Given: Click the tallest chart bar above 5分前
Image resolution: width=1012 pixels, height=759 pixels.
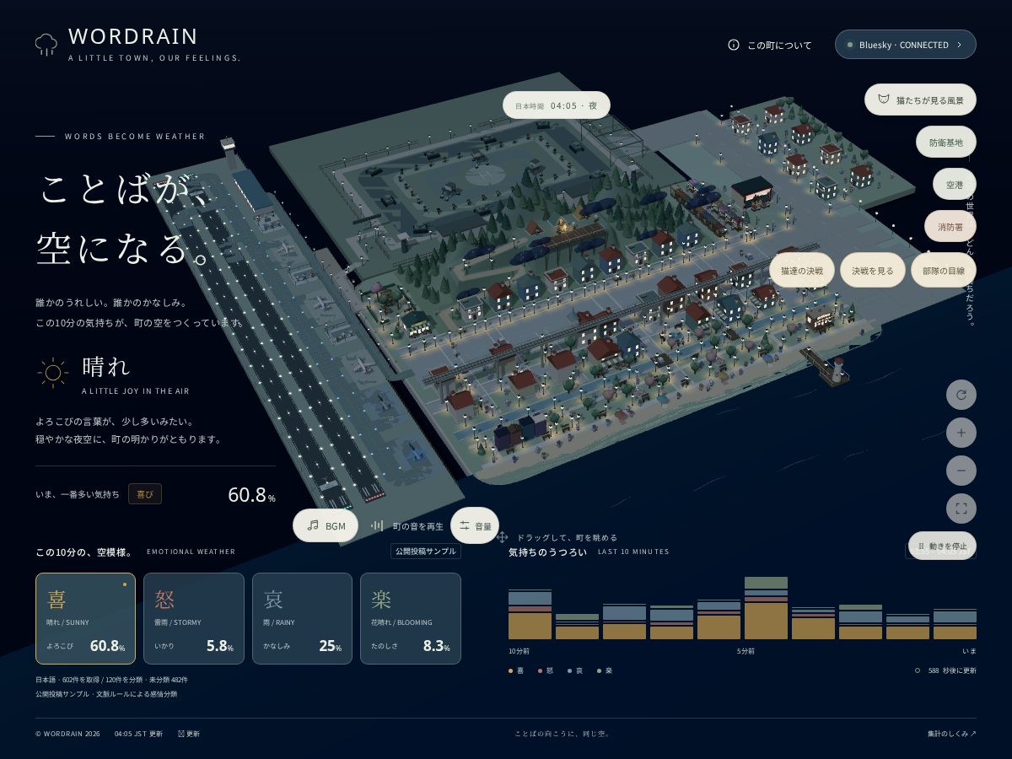Looking at the screenshot, I should 766,608.
